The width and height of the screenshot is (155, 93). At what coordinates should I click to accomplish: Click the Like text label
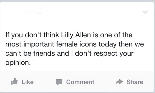28,82
